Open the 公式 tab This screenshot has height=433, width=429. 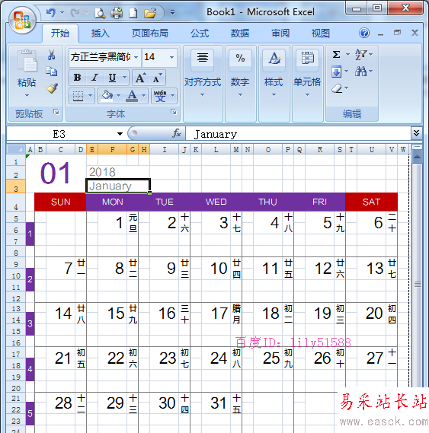[x=200, y=33]
